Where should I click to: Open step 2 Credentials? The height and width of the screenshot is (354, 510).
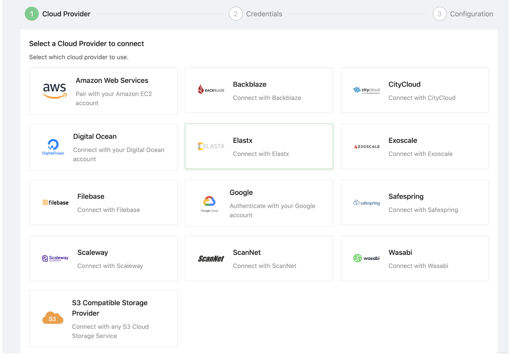235,14
